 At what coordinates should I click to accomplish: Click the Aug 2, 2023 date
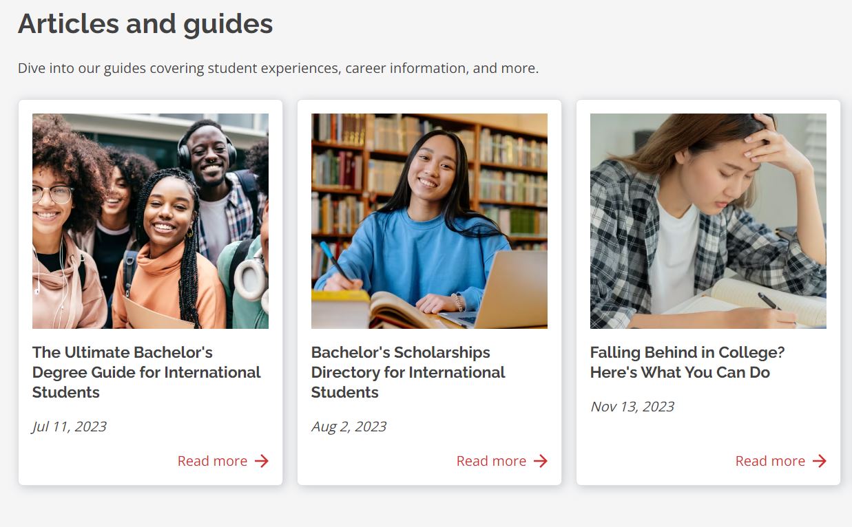coord(349,427)
